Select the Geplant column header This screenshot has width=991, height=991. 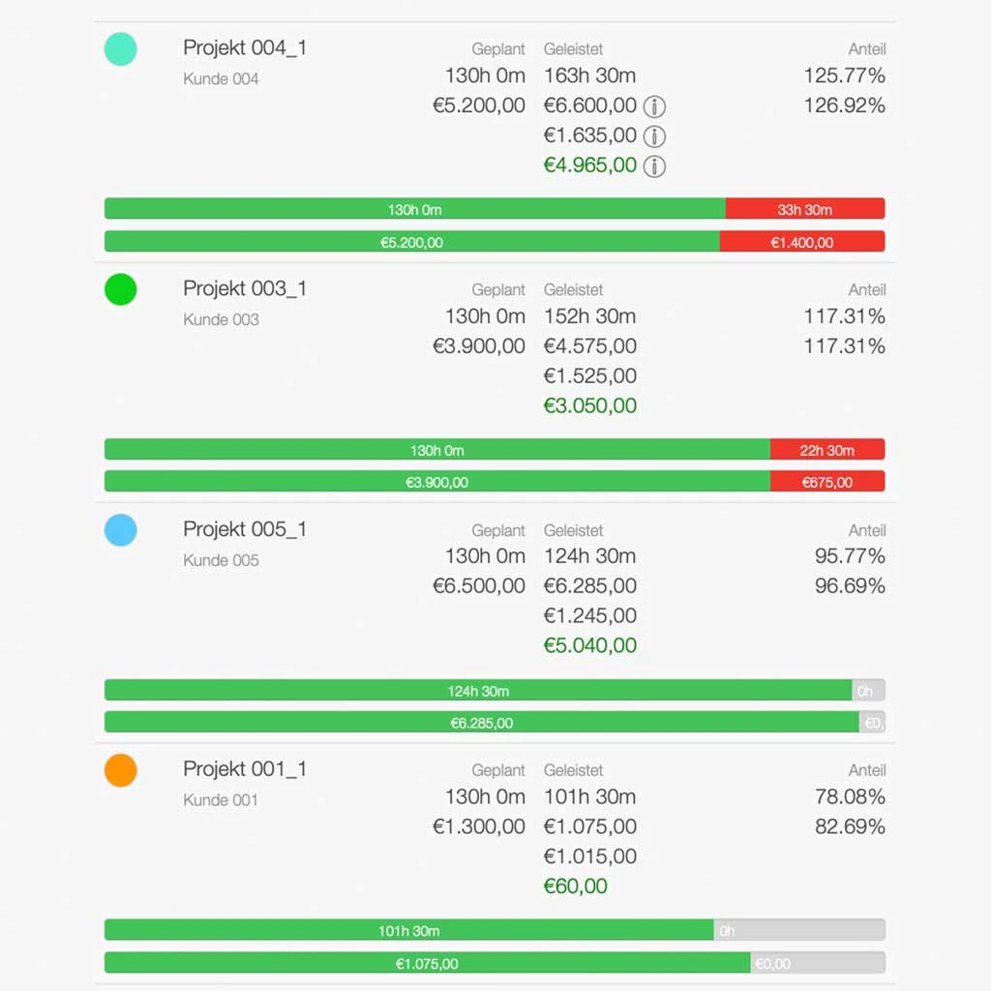[x=498, y=48]
